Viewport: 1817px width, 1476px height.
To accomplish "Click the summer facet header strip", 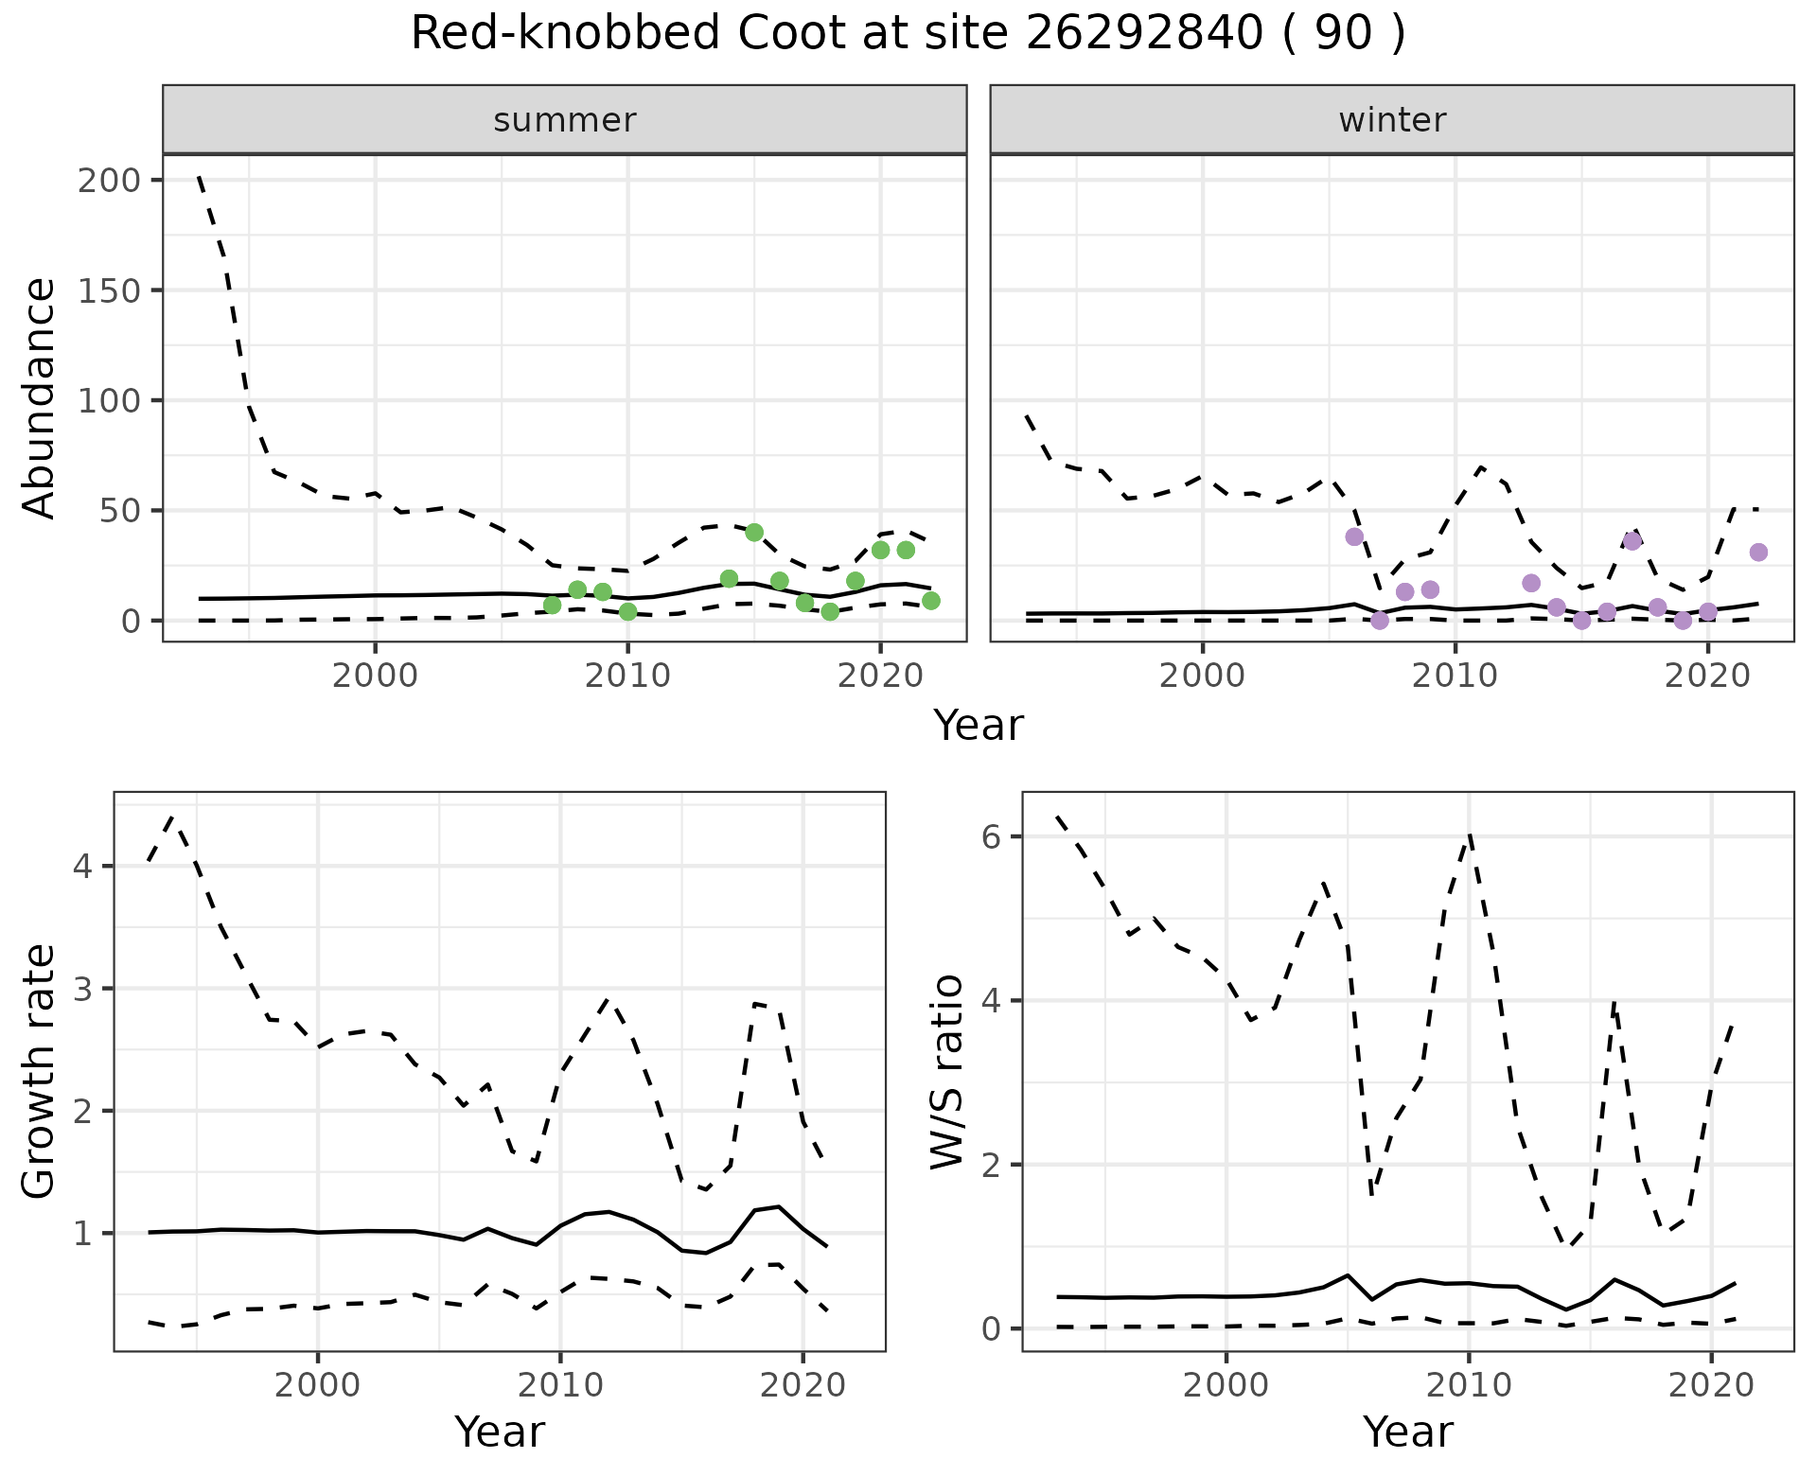I will click(x=564, y=120).
